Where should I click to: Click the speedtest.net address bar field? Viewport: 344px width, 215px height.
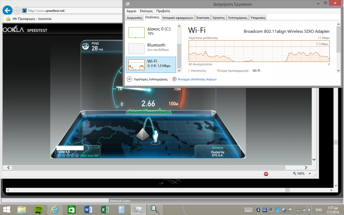click(72, 11)
